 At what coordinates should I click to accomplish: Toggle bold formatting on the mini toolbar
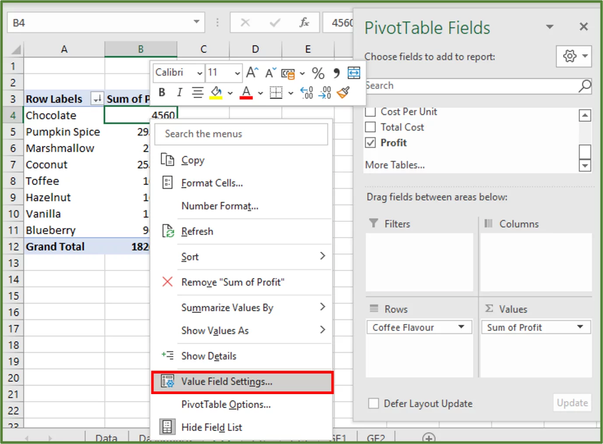[x=161, y=92]
